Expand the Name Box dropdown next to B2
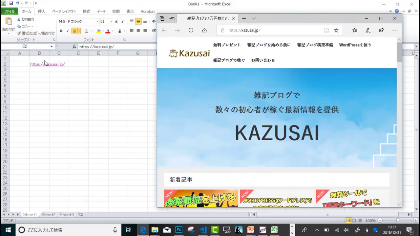 (52, 47)
